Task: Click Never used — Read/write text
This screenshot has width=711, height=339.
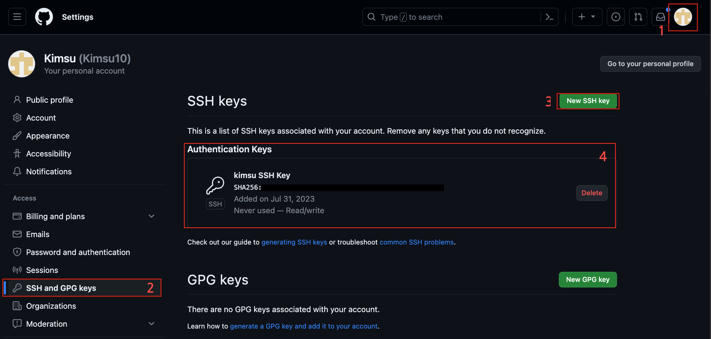Action: point(279,211)
